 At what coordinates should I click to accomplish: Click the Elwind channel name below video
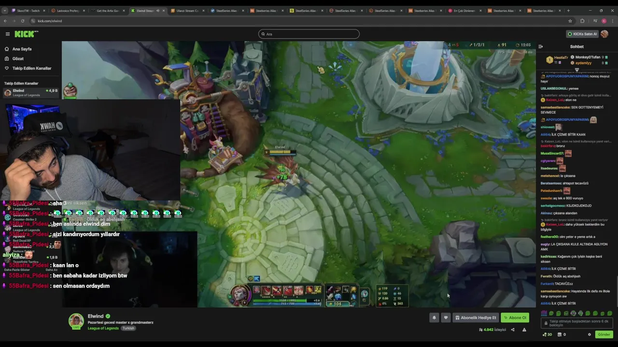point(96,316)
